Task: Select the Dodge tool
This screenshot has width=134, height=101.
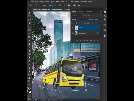Action: pyautogui.click(x=29, y=61)
